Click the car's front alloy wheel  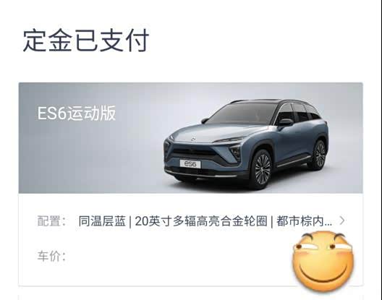[x=262, y=169]
